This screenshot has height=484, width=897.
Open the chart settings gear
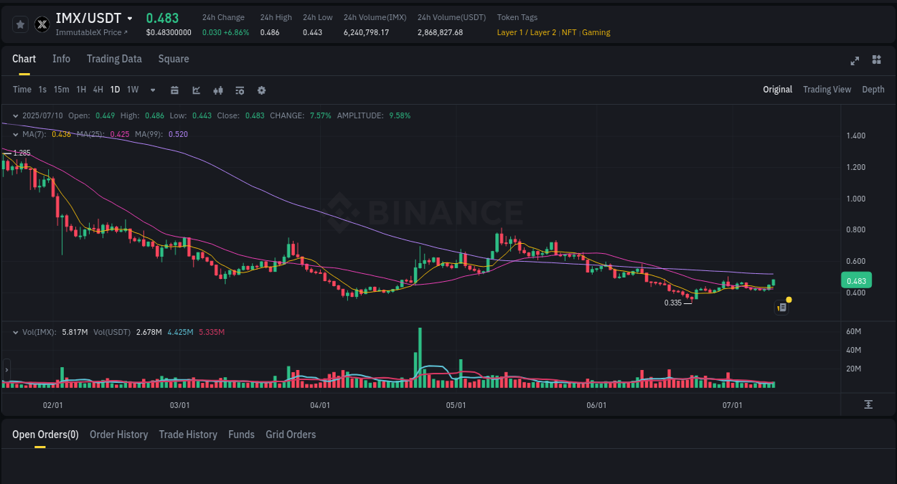261,90
